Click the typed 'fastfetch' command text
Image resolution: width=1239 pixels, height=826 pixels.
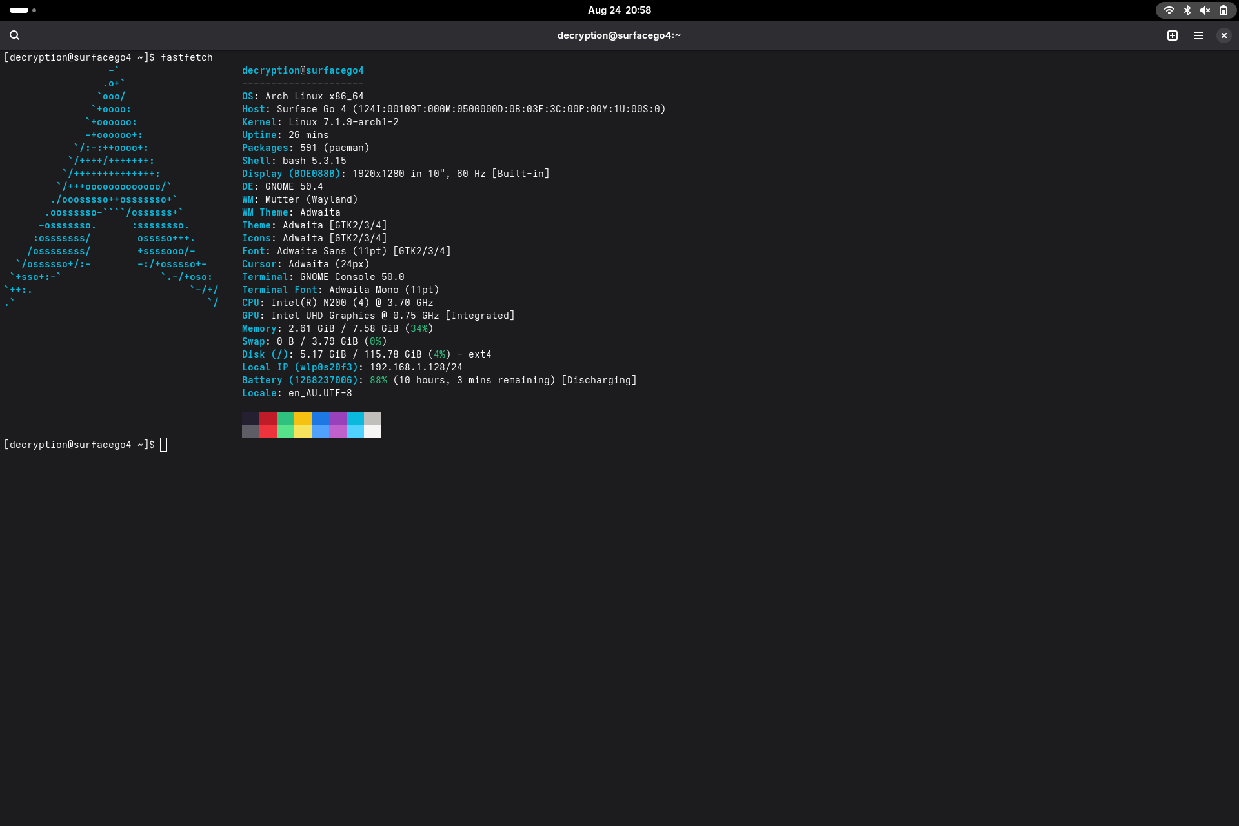point(186,57)
